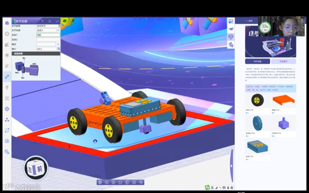Select the #机器人 category tag
Viewport: 309px width, 193px height.
pyautogui.click(x=257, y=87)
